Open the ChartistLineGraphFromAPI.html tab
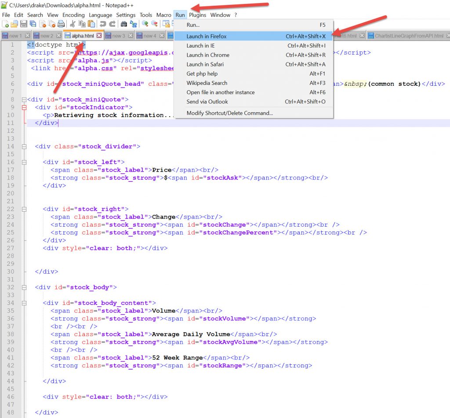The height and width of the screenshot is (418, 450). click(409, 36)
